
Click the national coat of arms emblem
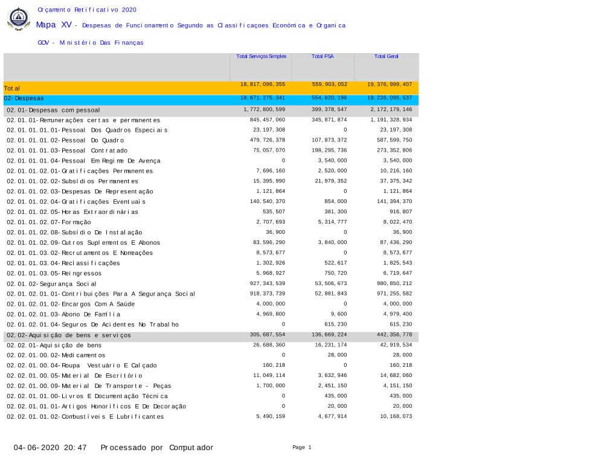point(18,19)
